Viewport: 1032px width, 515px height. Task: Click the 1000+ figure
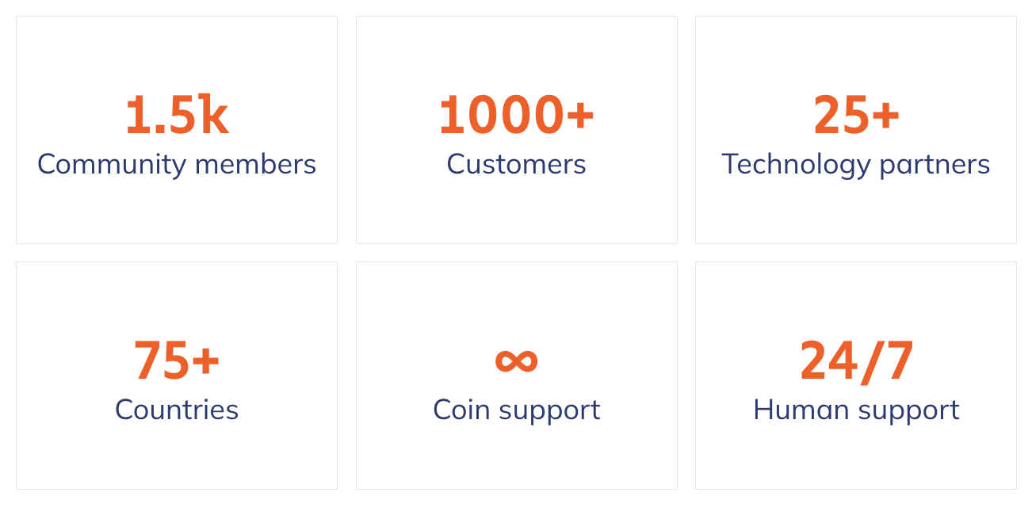(x=516, y=115)
